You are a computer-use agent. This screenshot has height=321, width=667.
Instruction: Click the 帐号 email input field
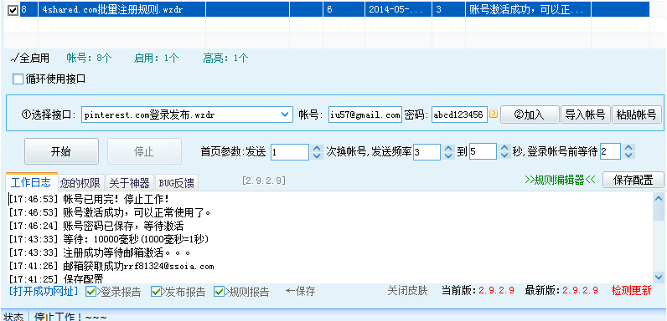pos(365,115)
